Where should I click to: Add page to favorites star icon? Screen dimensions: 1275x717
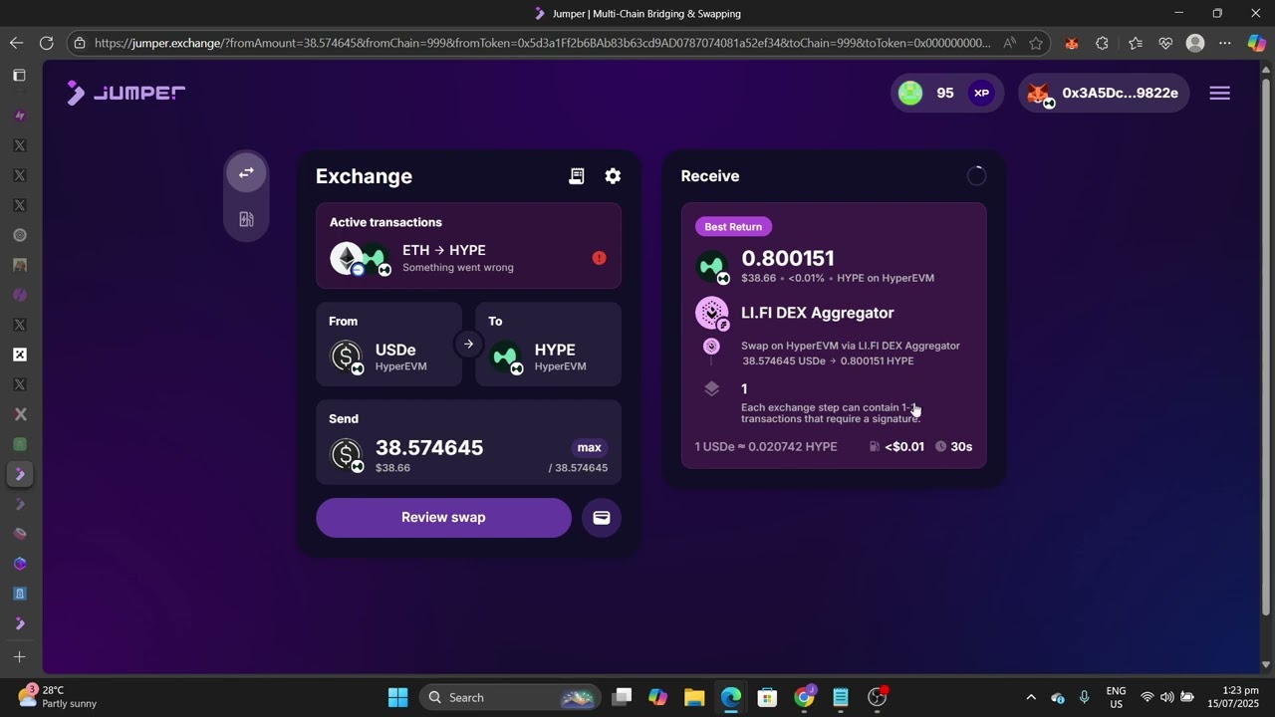(1036, 43)
